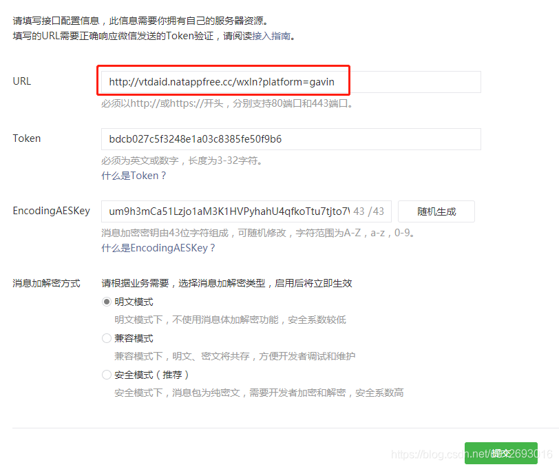The width and height of the screenshot is (559, 467).
Task: Select the 明文模式 radio button
Action: tap(107, 302)
